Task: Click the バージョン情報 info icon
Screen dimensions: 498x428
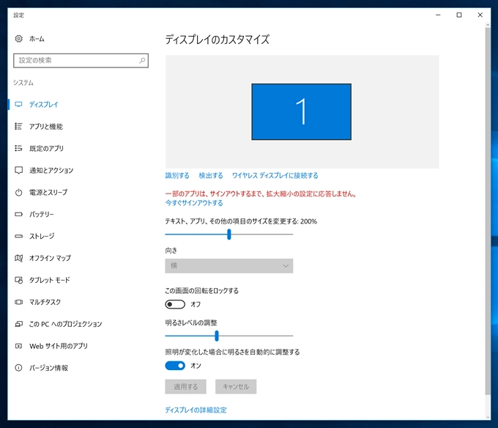Action: 19,368
